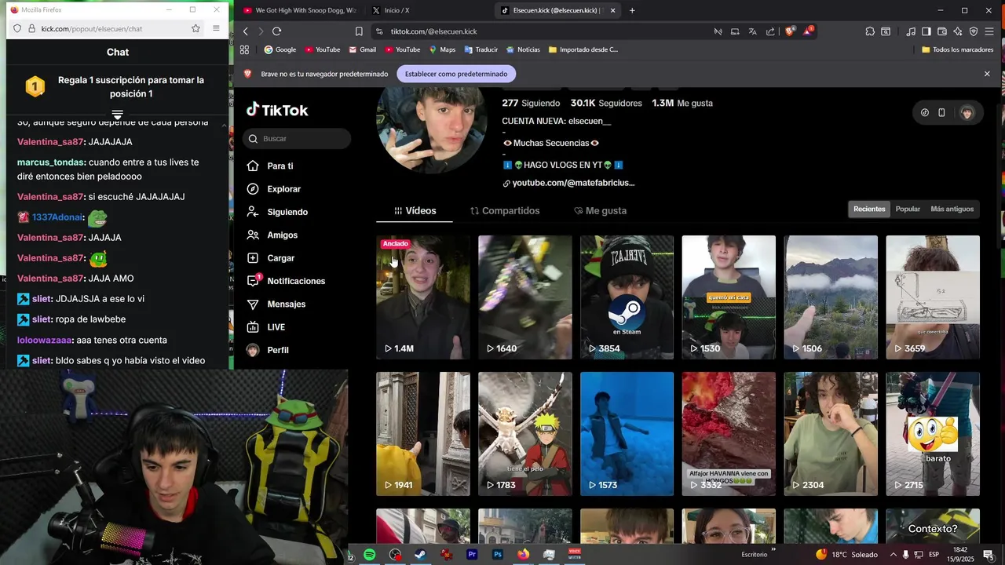Open the Brave extensions puzzle icon
This screenshot has height=565, width=1005.
pyautogui.click(x=870, y=31)
